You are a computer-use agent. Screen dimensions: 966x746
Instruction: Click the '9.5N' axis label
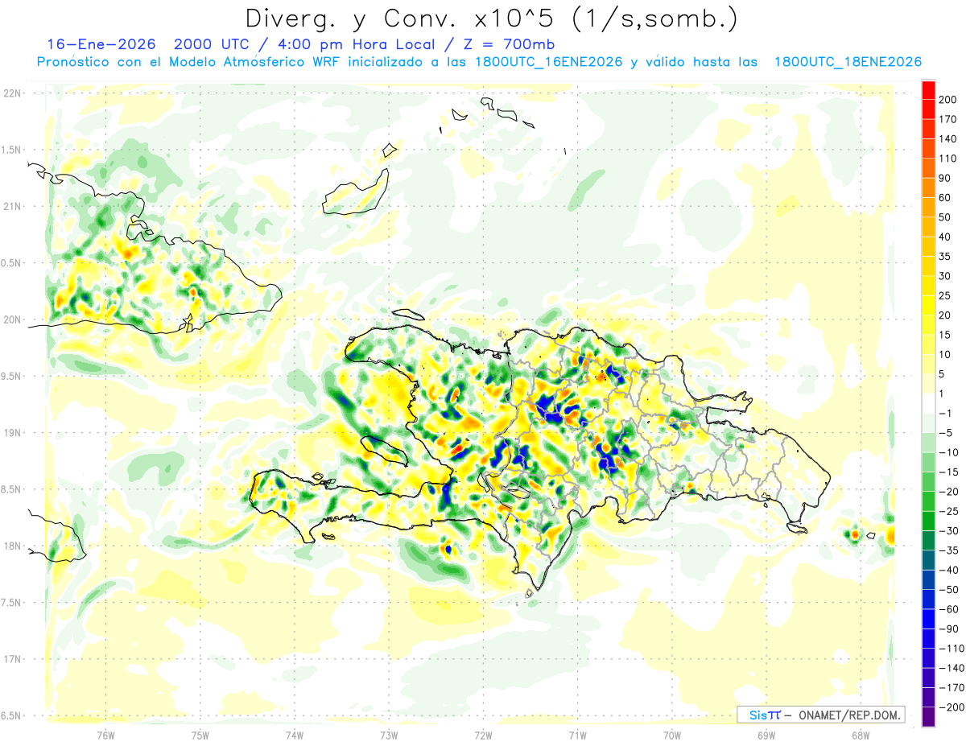pyautogui.click(x=11, y=376)
